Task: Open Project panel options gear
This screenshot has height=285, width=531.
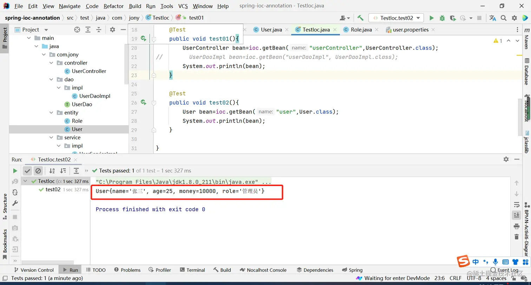Action: pyautogui.click(x=112, y=30)
